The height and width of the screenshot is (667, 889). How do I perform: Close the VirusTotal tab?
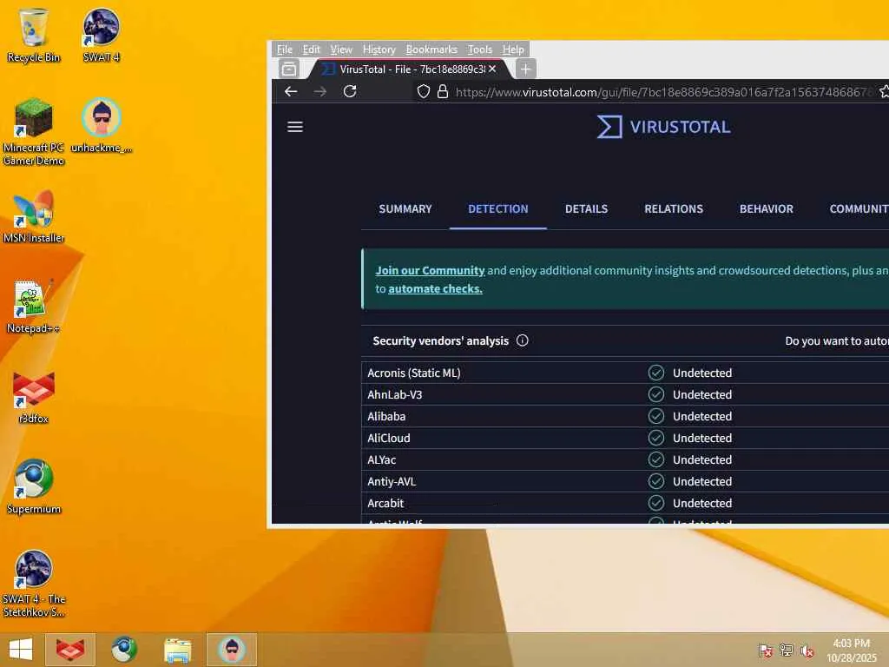coord(492,69)
